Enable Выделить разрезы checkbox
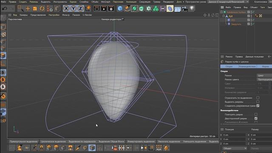 click(x=258, y=102)
